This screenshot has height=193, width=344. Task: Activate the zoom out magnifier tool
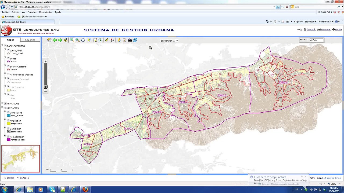point(77,40)
